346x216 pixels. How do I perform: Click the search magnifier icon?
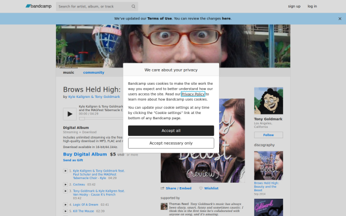[134, 6]
